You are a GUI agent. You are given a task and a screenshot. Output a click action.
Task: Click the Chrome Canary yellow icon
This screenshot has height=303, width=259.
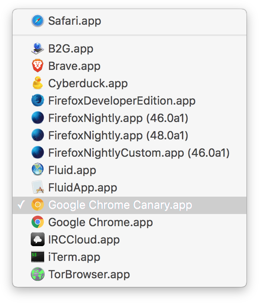[x=38, y=204]
